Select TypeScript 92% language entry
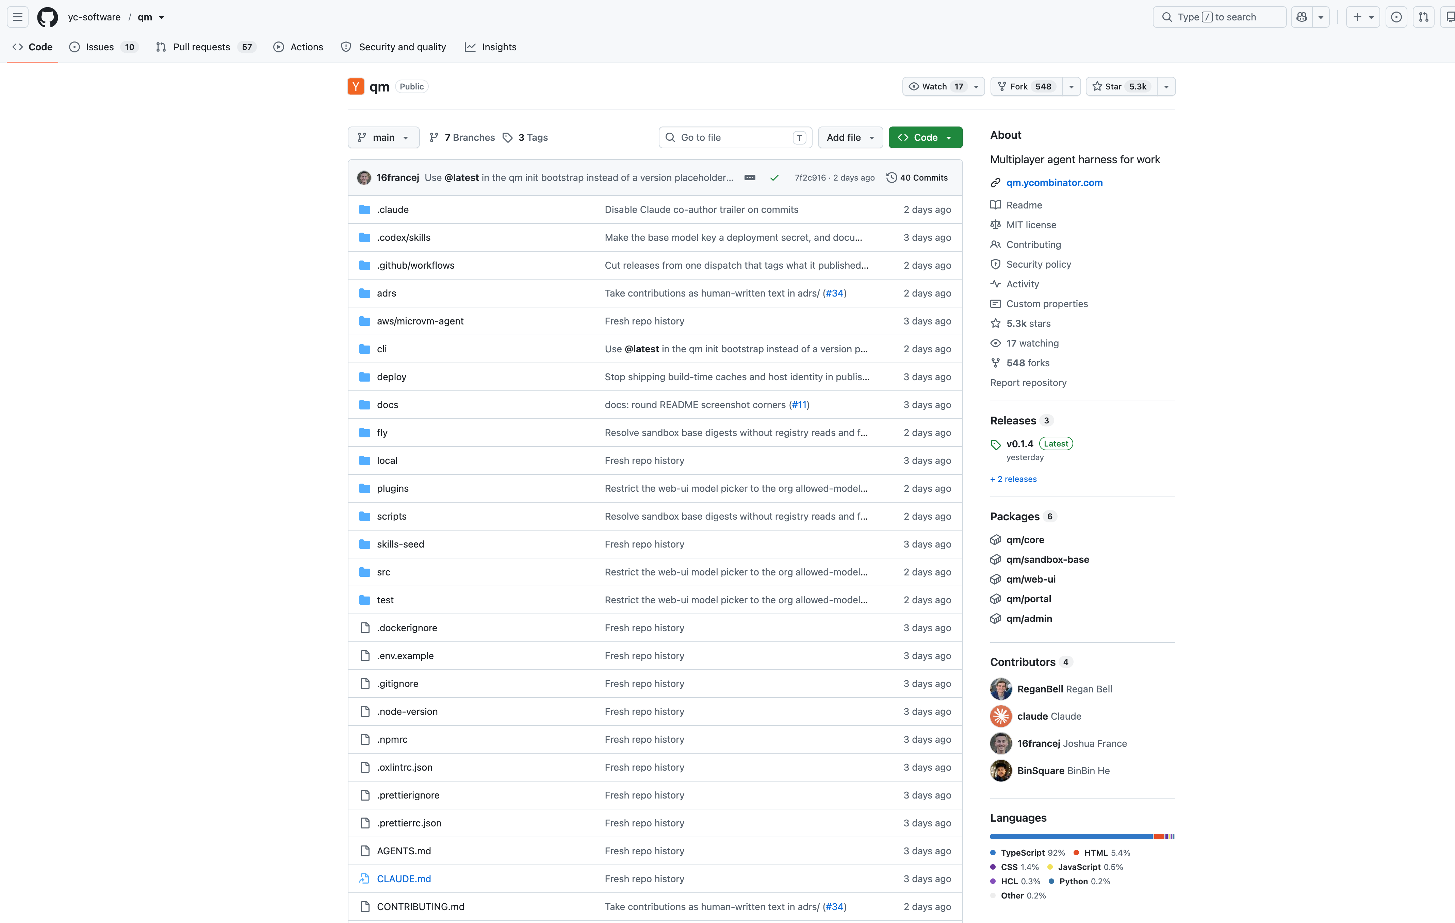Viewport: 1455px width, 923px height. (x=1028, y=853)
